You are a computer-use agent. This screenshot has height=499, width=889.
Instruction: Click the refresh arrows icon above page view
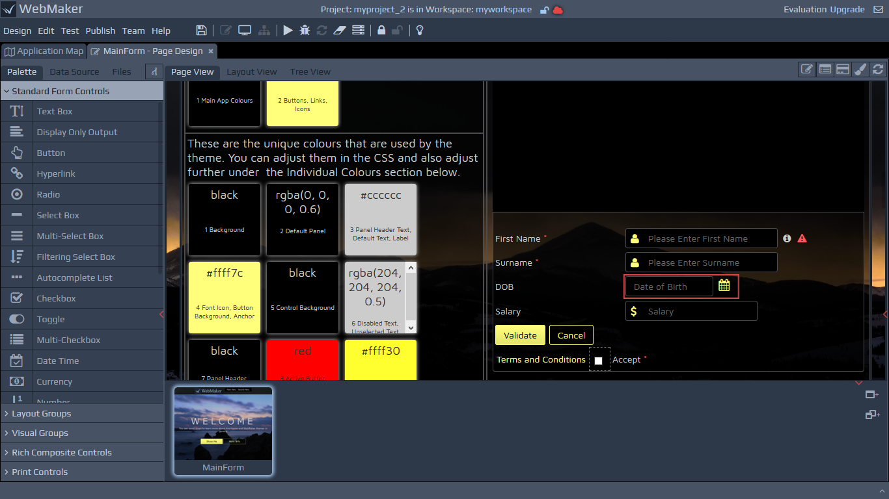click(x=878, y=70)
